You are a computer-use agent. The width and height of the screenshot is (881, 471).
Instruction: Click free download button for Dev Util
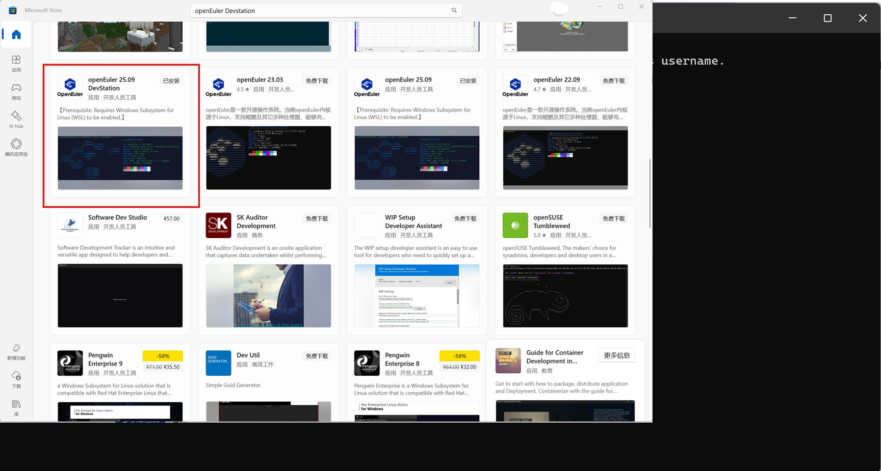tap(317, 356)
